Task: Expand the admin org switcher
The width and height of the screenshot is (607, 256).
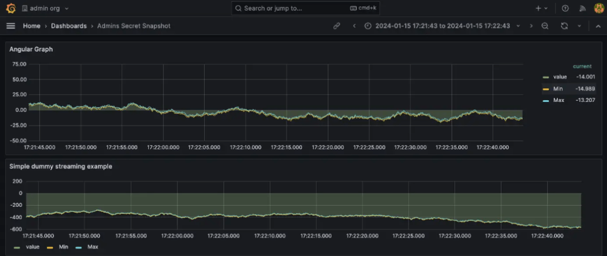Action: point(45,8)
